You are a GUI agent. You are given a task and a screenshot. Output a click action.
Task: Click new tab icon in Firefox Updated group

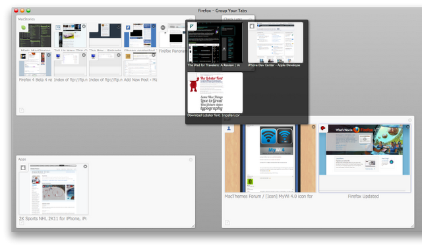(227, 223)
